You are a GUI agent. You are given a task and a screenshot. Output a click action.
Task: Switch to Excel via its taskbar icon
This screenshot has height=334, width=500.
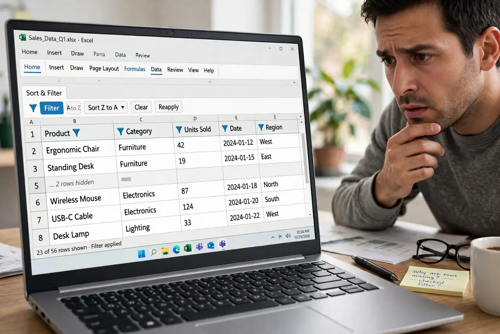188,248
